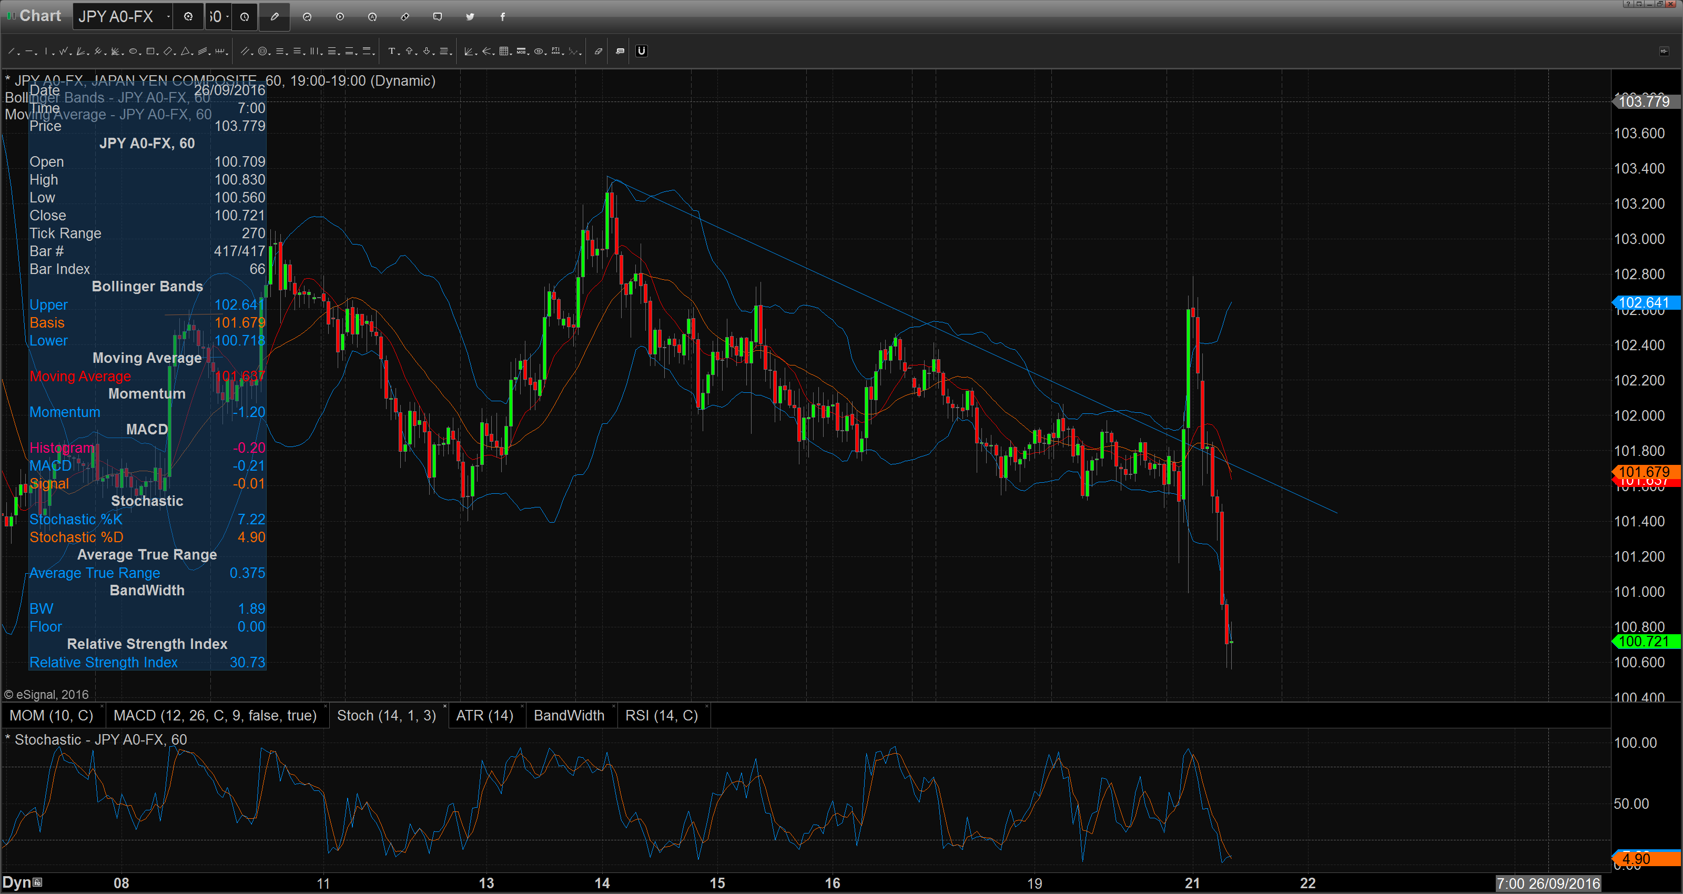Click the orange 101.679 basis price tag
The width and height of the screenshot is (1683, 894).
tap(1645, 472)
